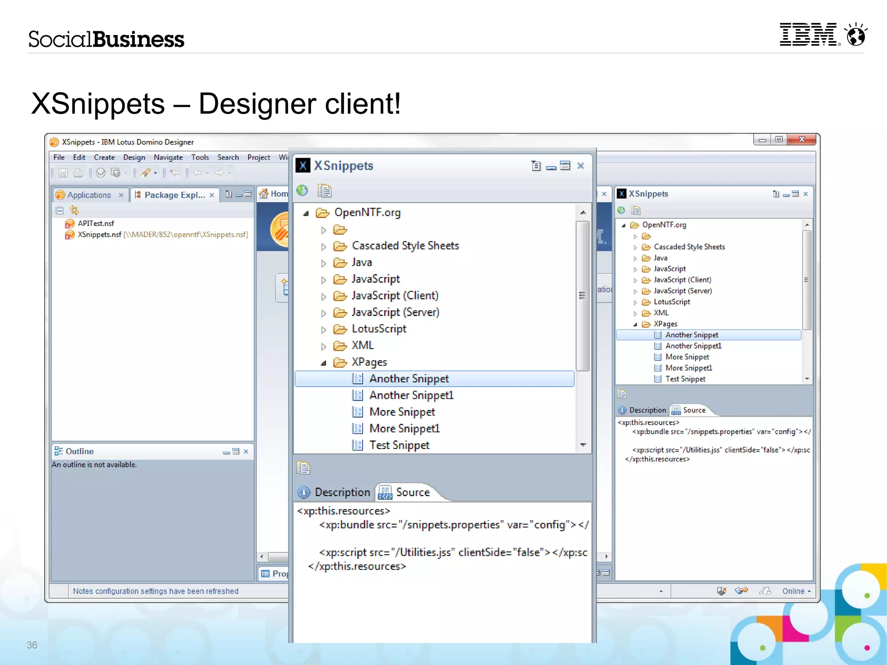Click the Another Snippet1 file icon in enlarged tree
The image size is (887, 665).
coord(357,395)
